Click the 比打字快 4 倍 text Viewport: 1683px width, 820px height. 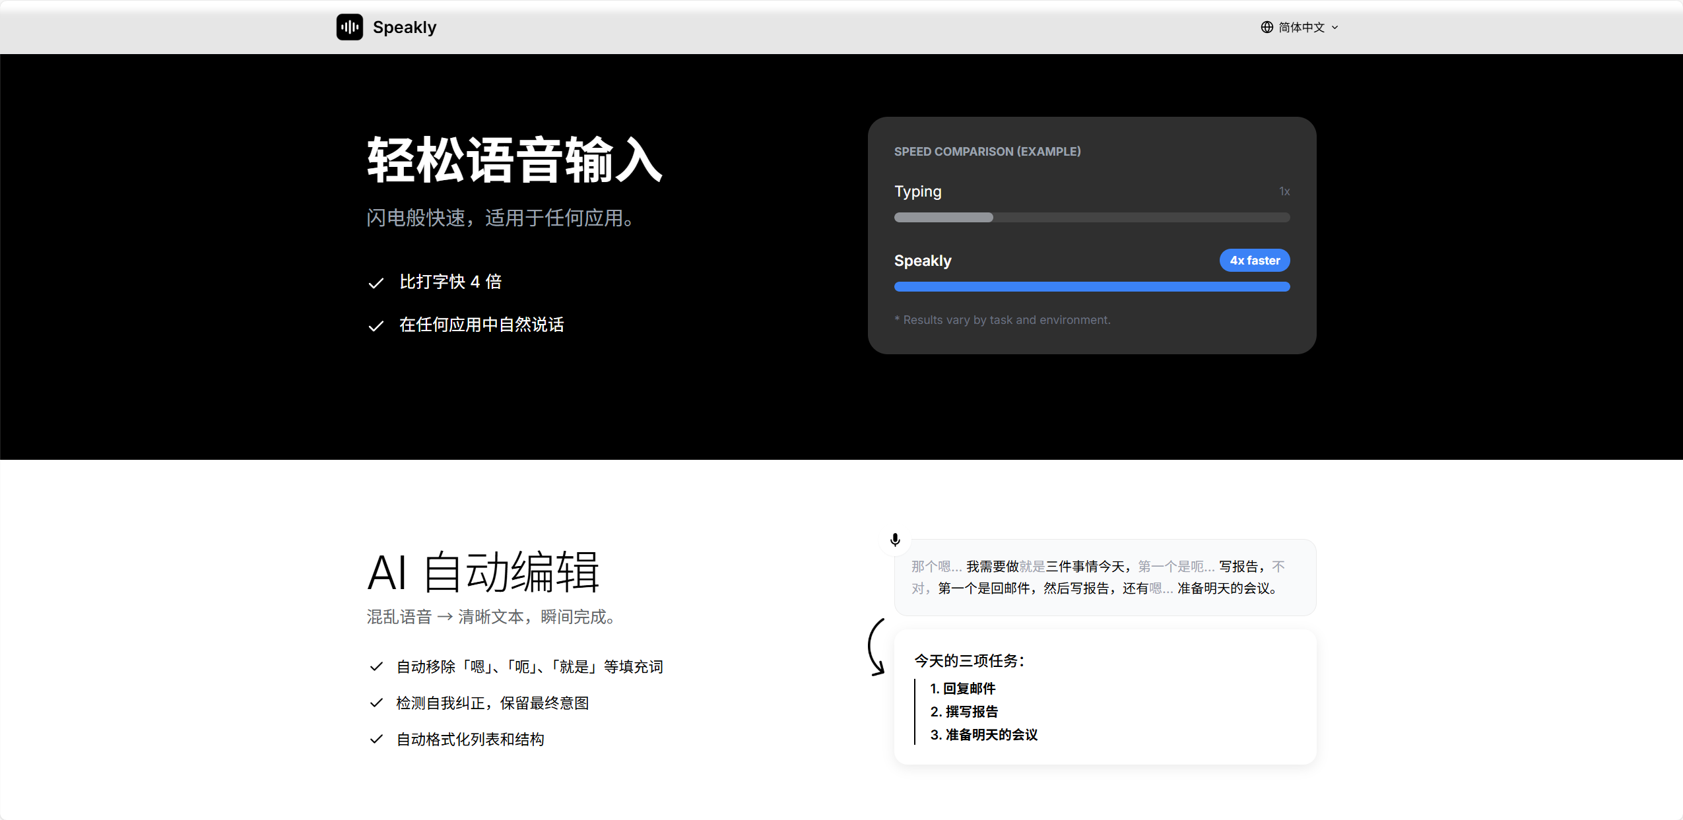coord(451,282)
